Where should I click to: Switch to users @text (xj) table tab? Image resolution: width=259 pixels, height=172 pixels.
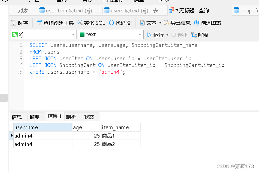[x=135, y=11]
